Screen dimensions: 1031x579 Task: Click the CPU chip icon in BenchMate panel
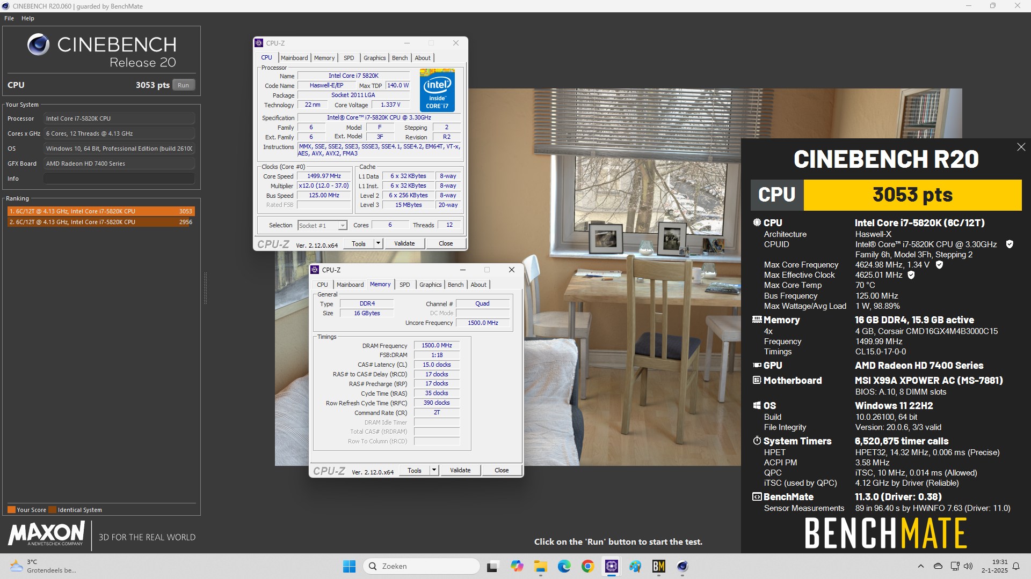(x=757, y=222)
